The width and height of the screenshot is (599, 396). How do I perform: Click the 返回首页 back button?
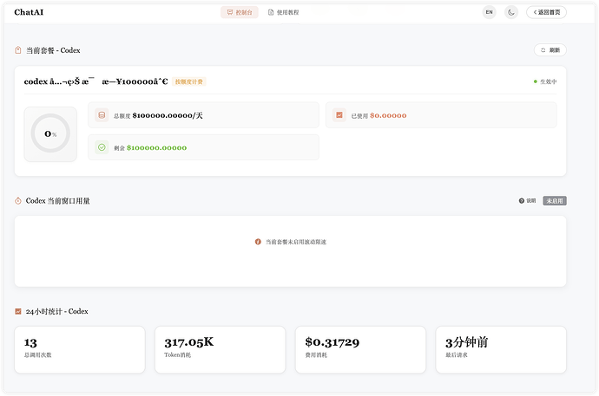546,12
